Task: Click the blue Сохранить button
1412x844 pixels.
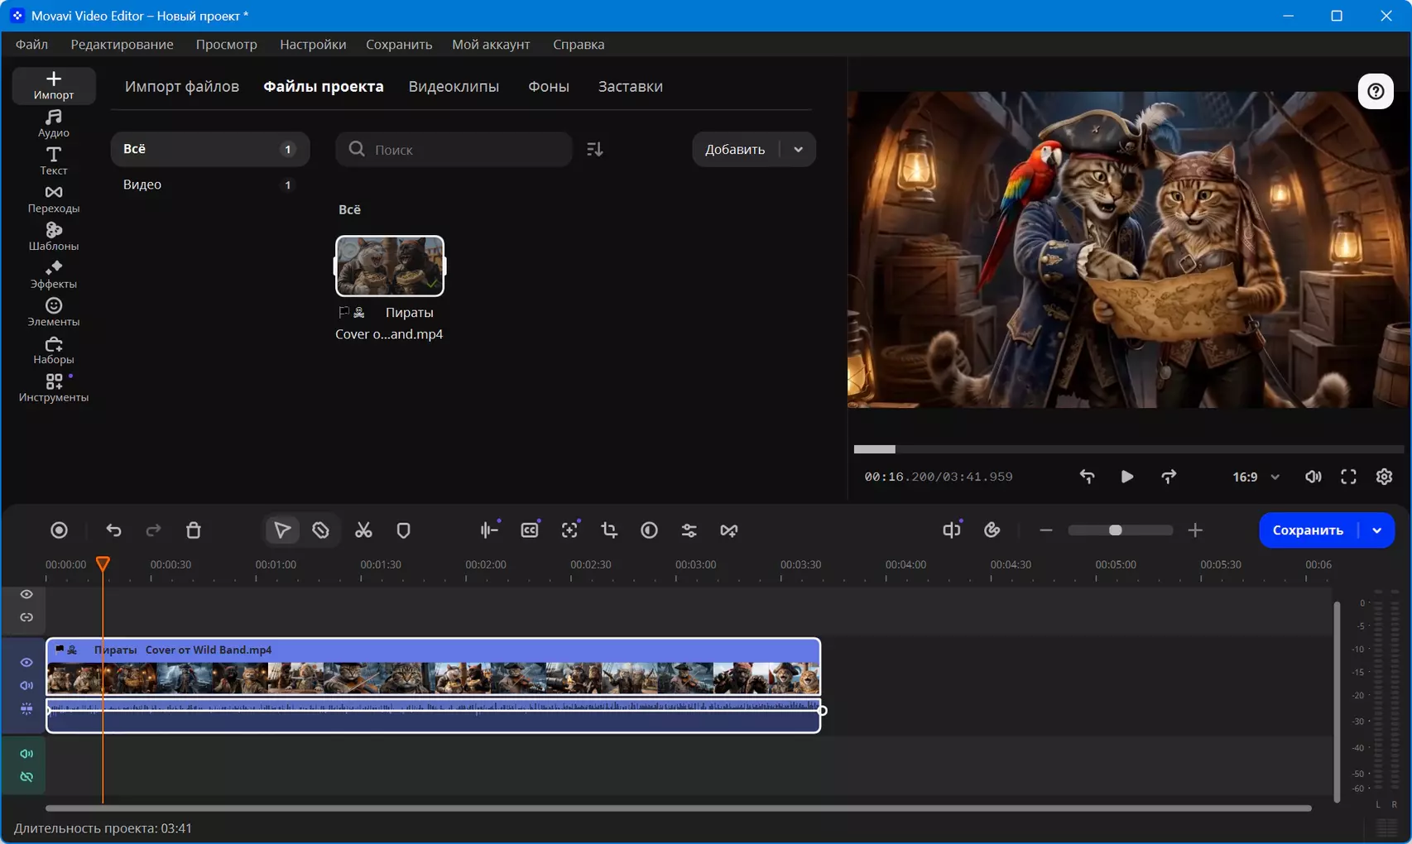Action: 1308,530
